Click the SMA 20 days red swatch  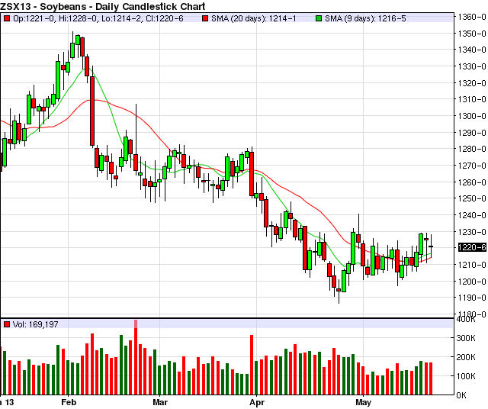tap(205, 18)
